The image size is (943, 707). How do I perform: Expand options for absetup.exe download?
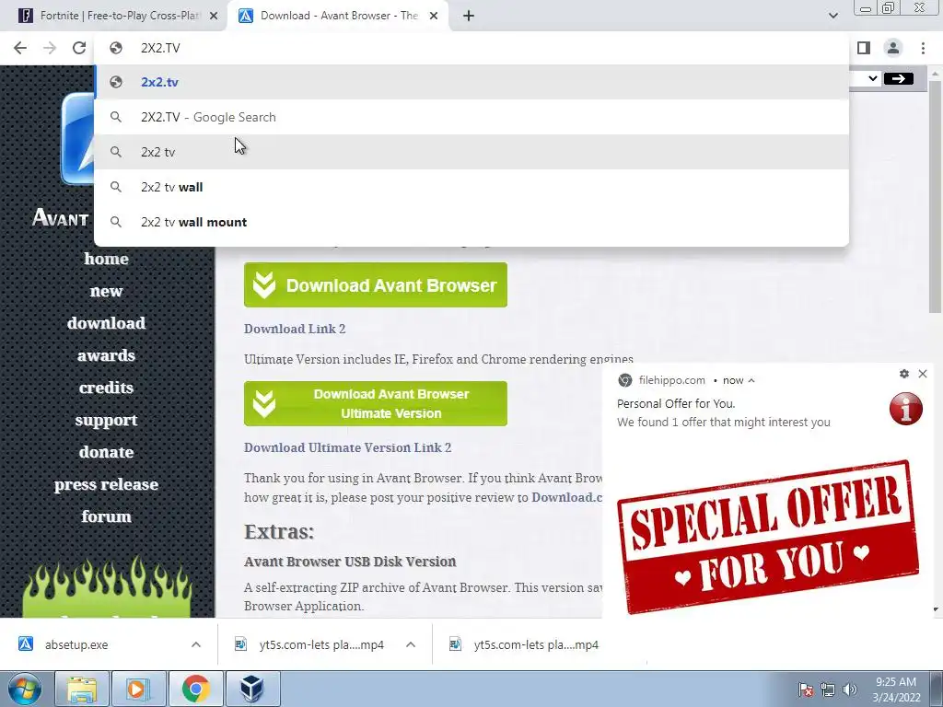point(196,645)
